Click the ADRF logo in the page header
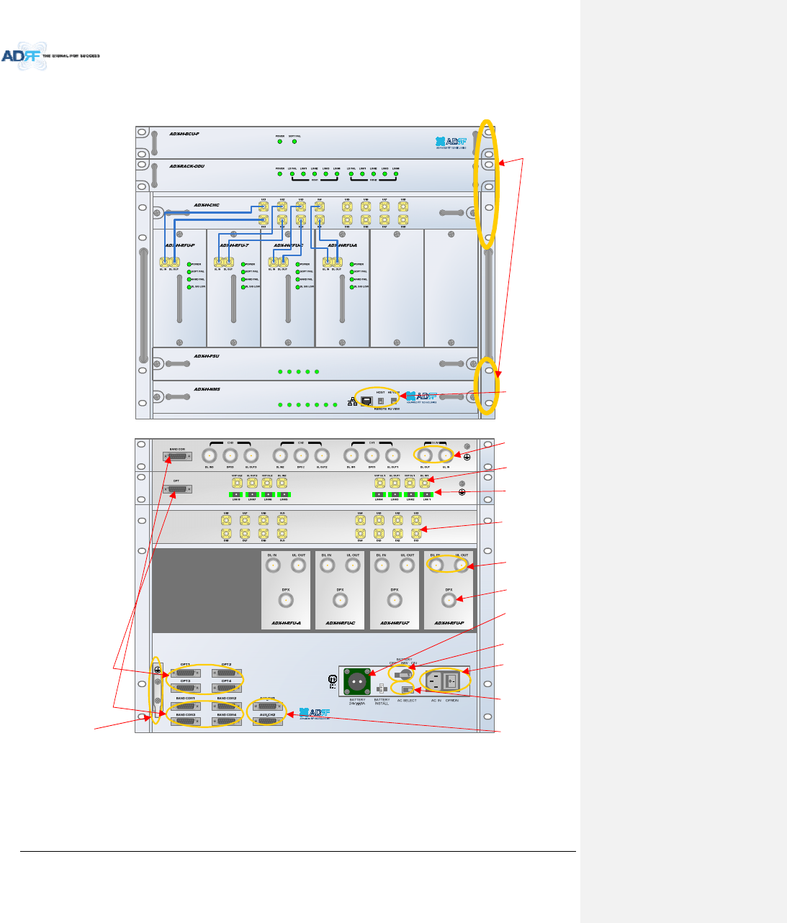 (50, 56)
